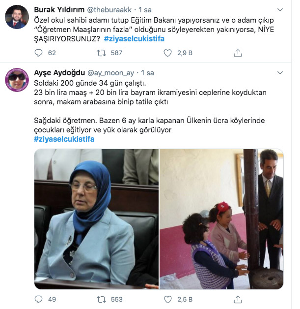Retweet Ayşe Aydoğdu's tweet
The image size is (300, 309).
(102, 299)
